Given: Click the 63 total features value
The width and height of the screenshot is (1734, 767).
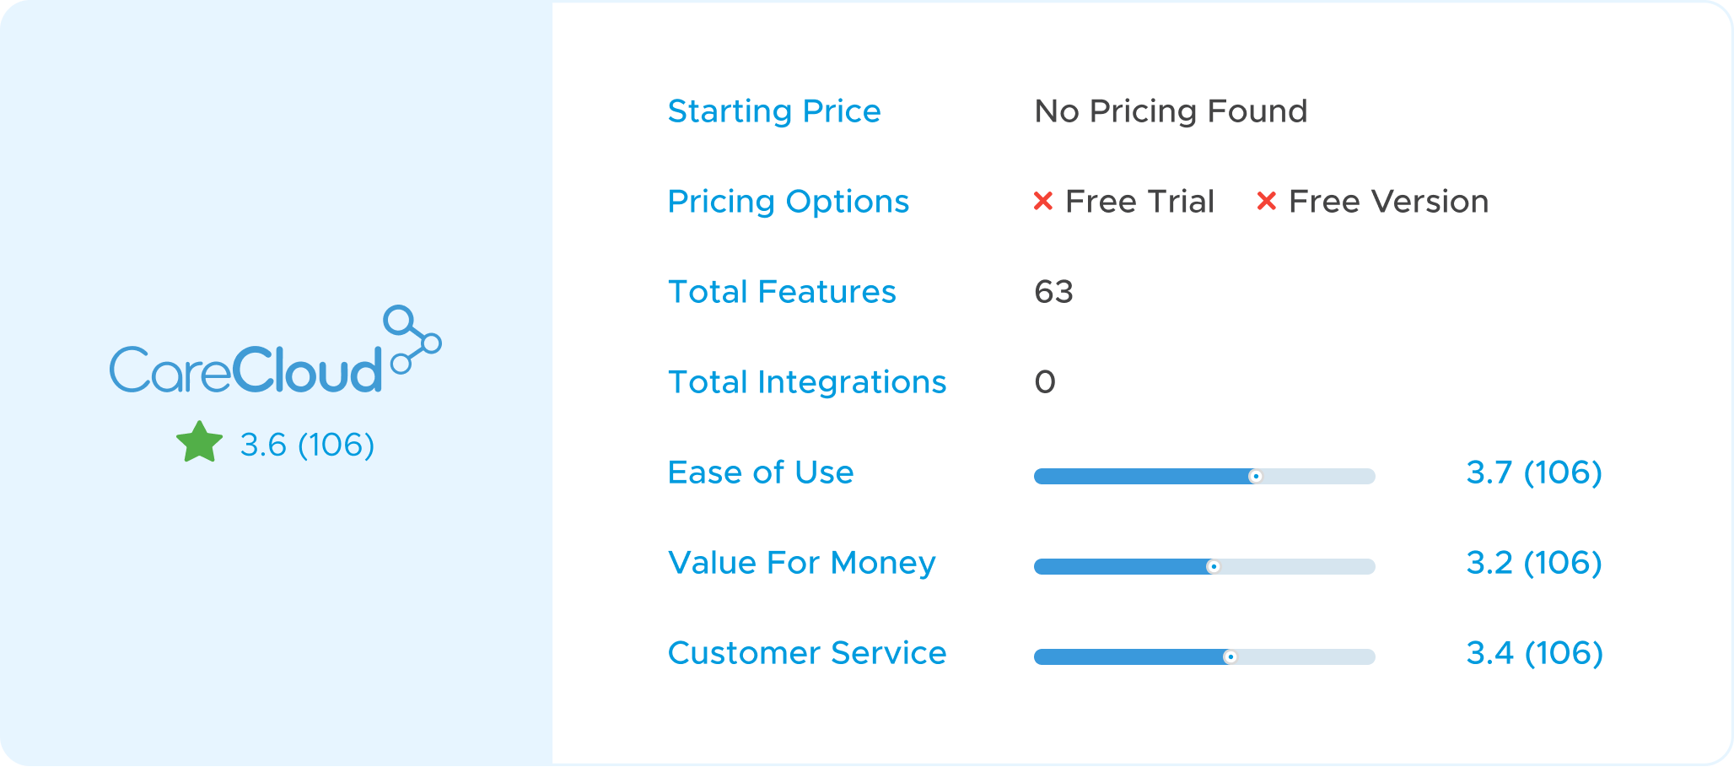Looking at the screenshot, I should click(1053, 292).
